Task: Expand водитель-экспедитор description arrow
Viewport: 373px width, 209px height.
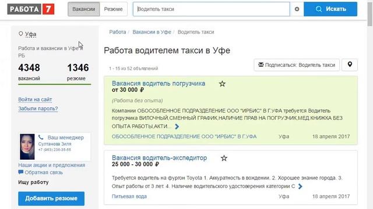Action: point(300,186)
